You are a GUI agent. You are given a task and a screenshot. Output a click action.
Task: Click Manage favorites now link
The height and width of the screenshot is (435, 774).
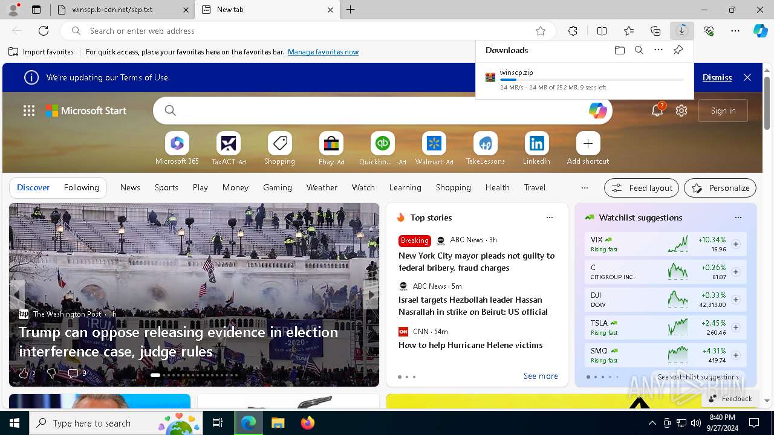pyautogui.click(x=323, y=52)
